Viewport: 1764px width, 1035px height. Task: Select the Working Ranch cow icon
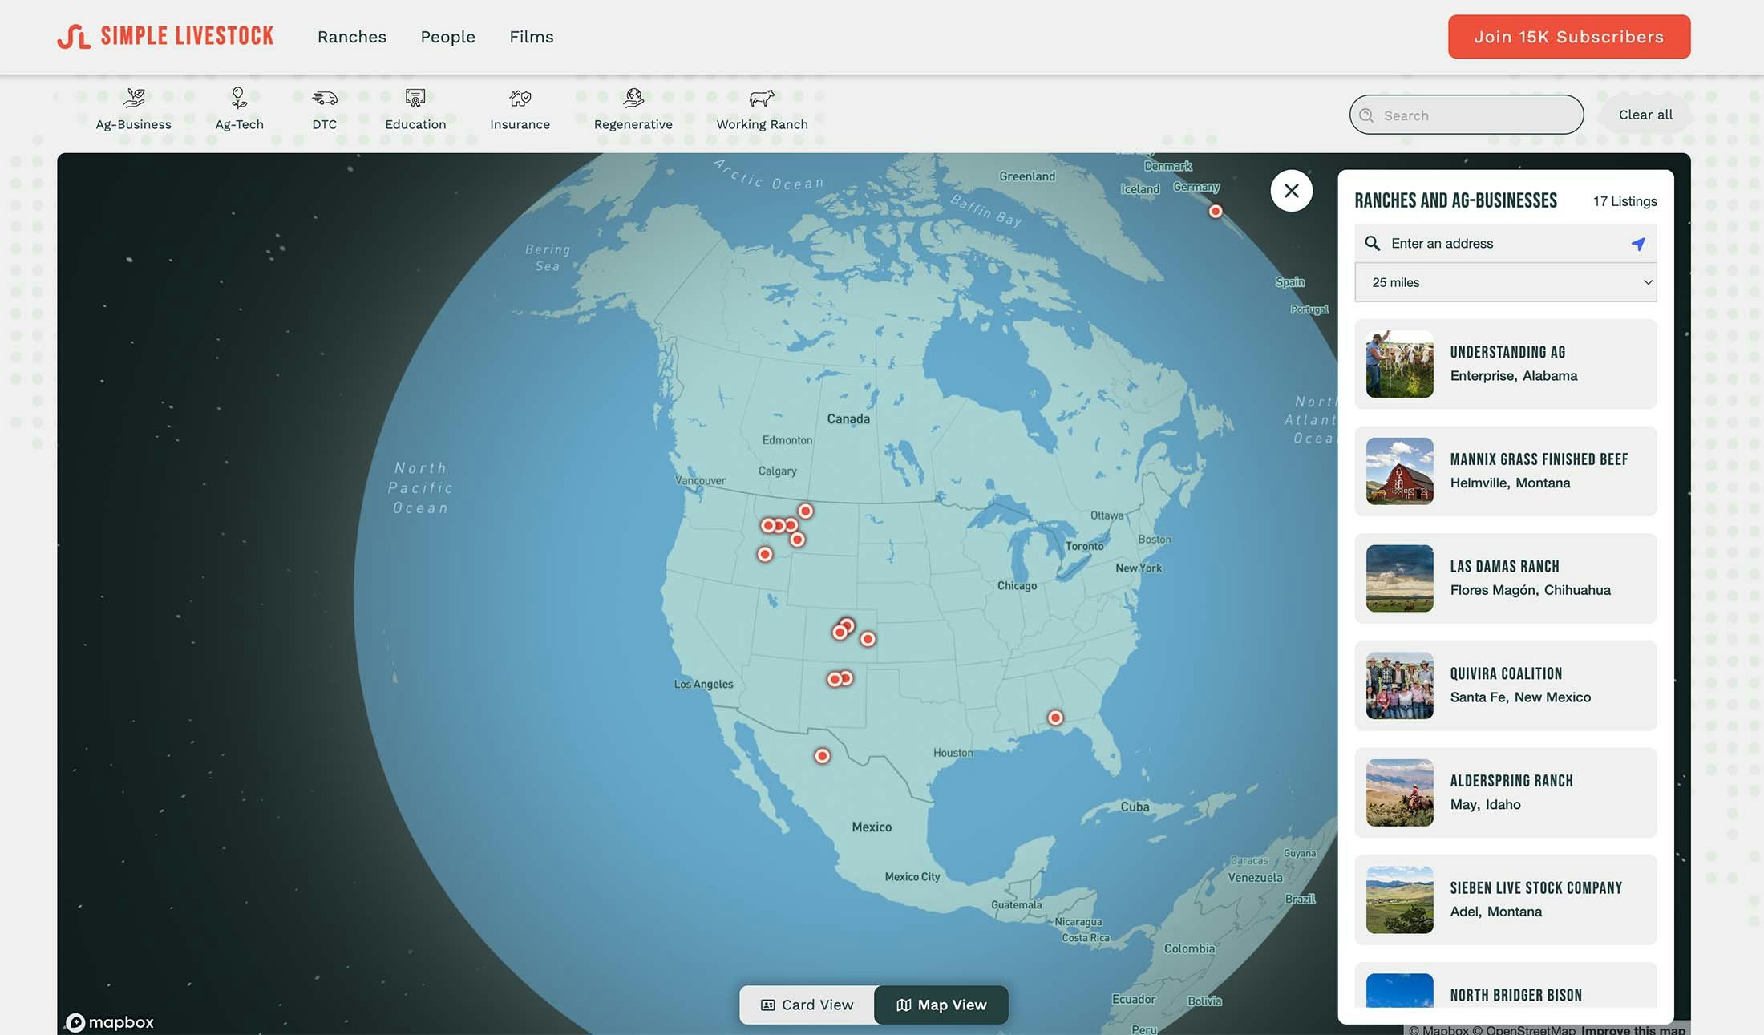pos(762,99)
